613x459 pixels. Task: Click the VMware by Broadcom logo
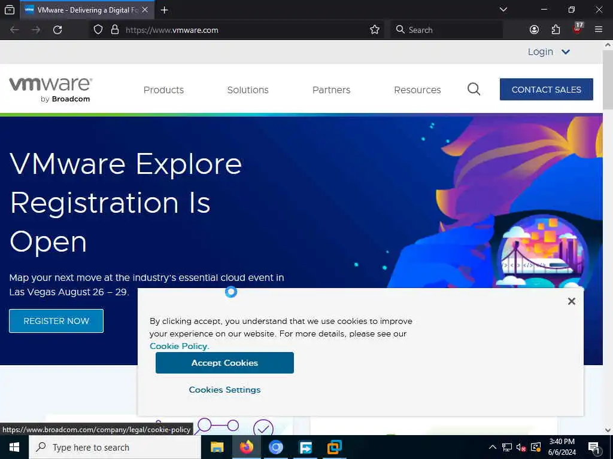pos(51,90)
